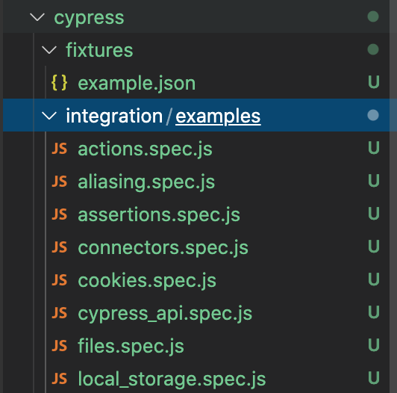Click the JS icon beside assertions.spec.js
The width and height of the screenshot is (397, 393).
[x=59, y=214]
